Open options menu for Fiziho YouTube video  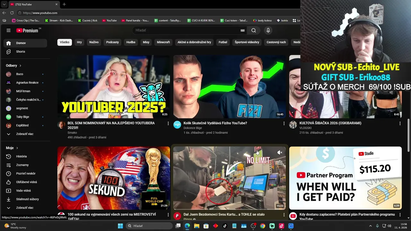click(284, 124)
